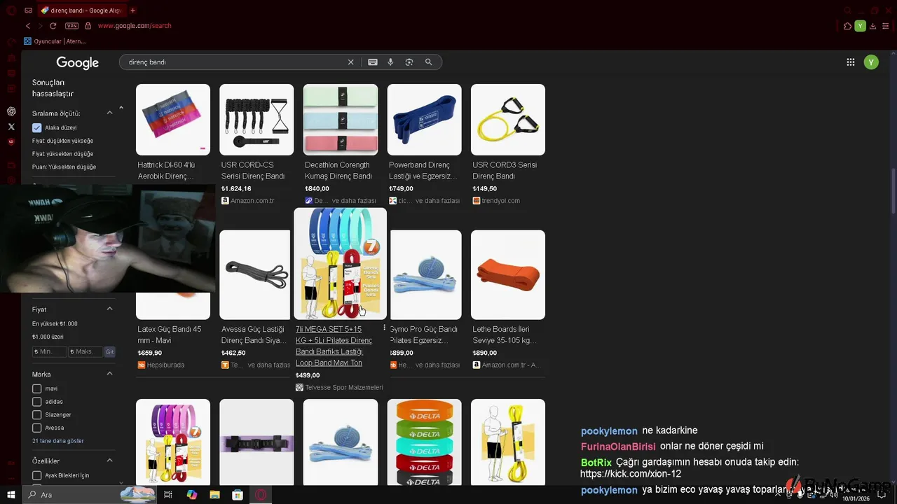897x504 pixels.
Task: Open the X (Twitter) sidebar panel
Action: coord(11,127)
